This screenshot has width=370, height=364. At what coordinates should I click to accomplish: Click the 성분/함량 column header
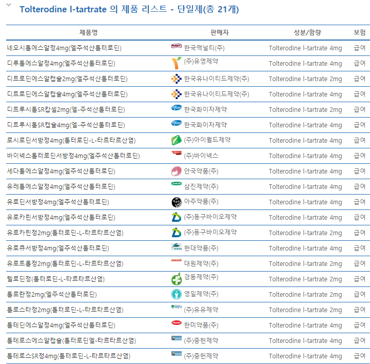pyautogui.click(x=307, y=32)
